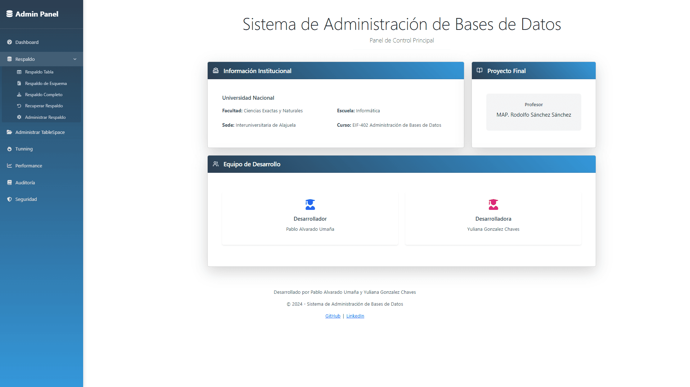Open Respaldo Tabla via its table icon

19,72
